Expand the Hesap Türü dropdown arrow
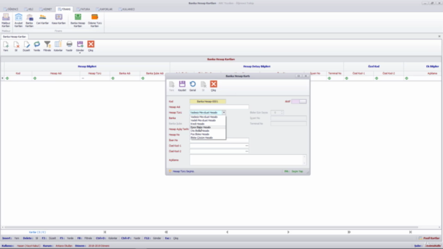The image size is (443, 249). pos(224,112)
